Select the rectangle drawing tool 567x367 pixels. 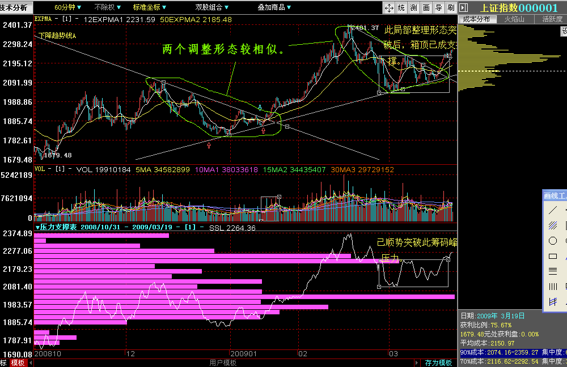[553, 256]
